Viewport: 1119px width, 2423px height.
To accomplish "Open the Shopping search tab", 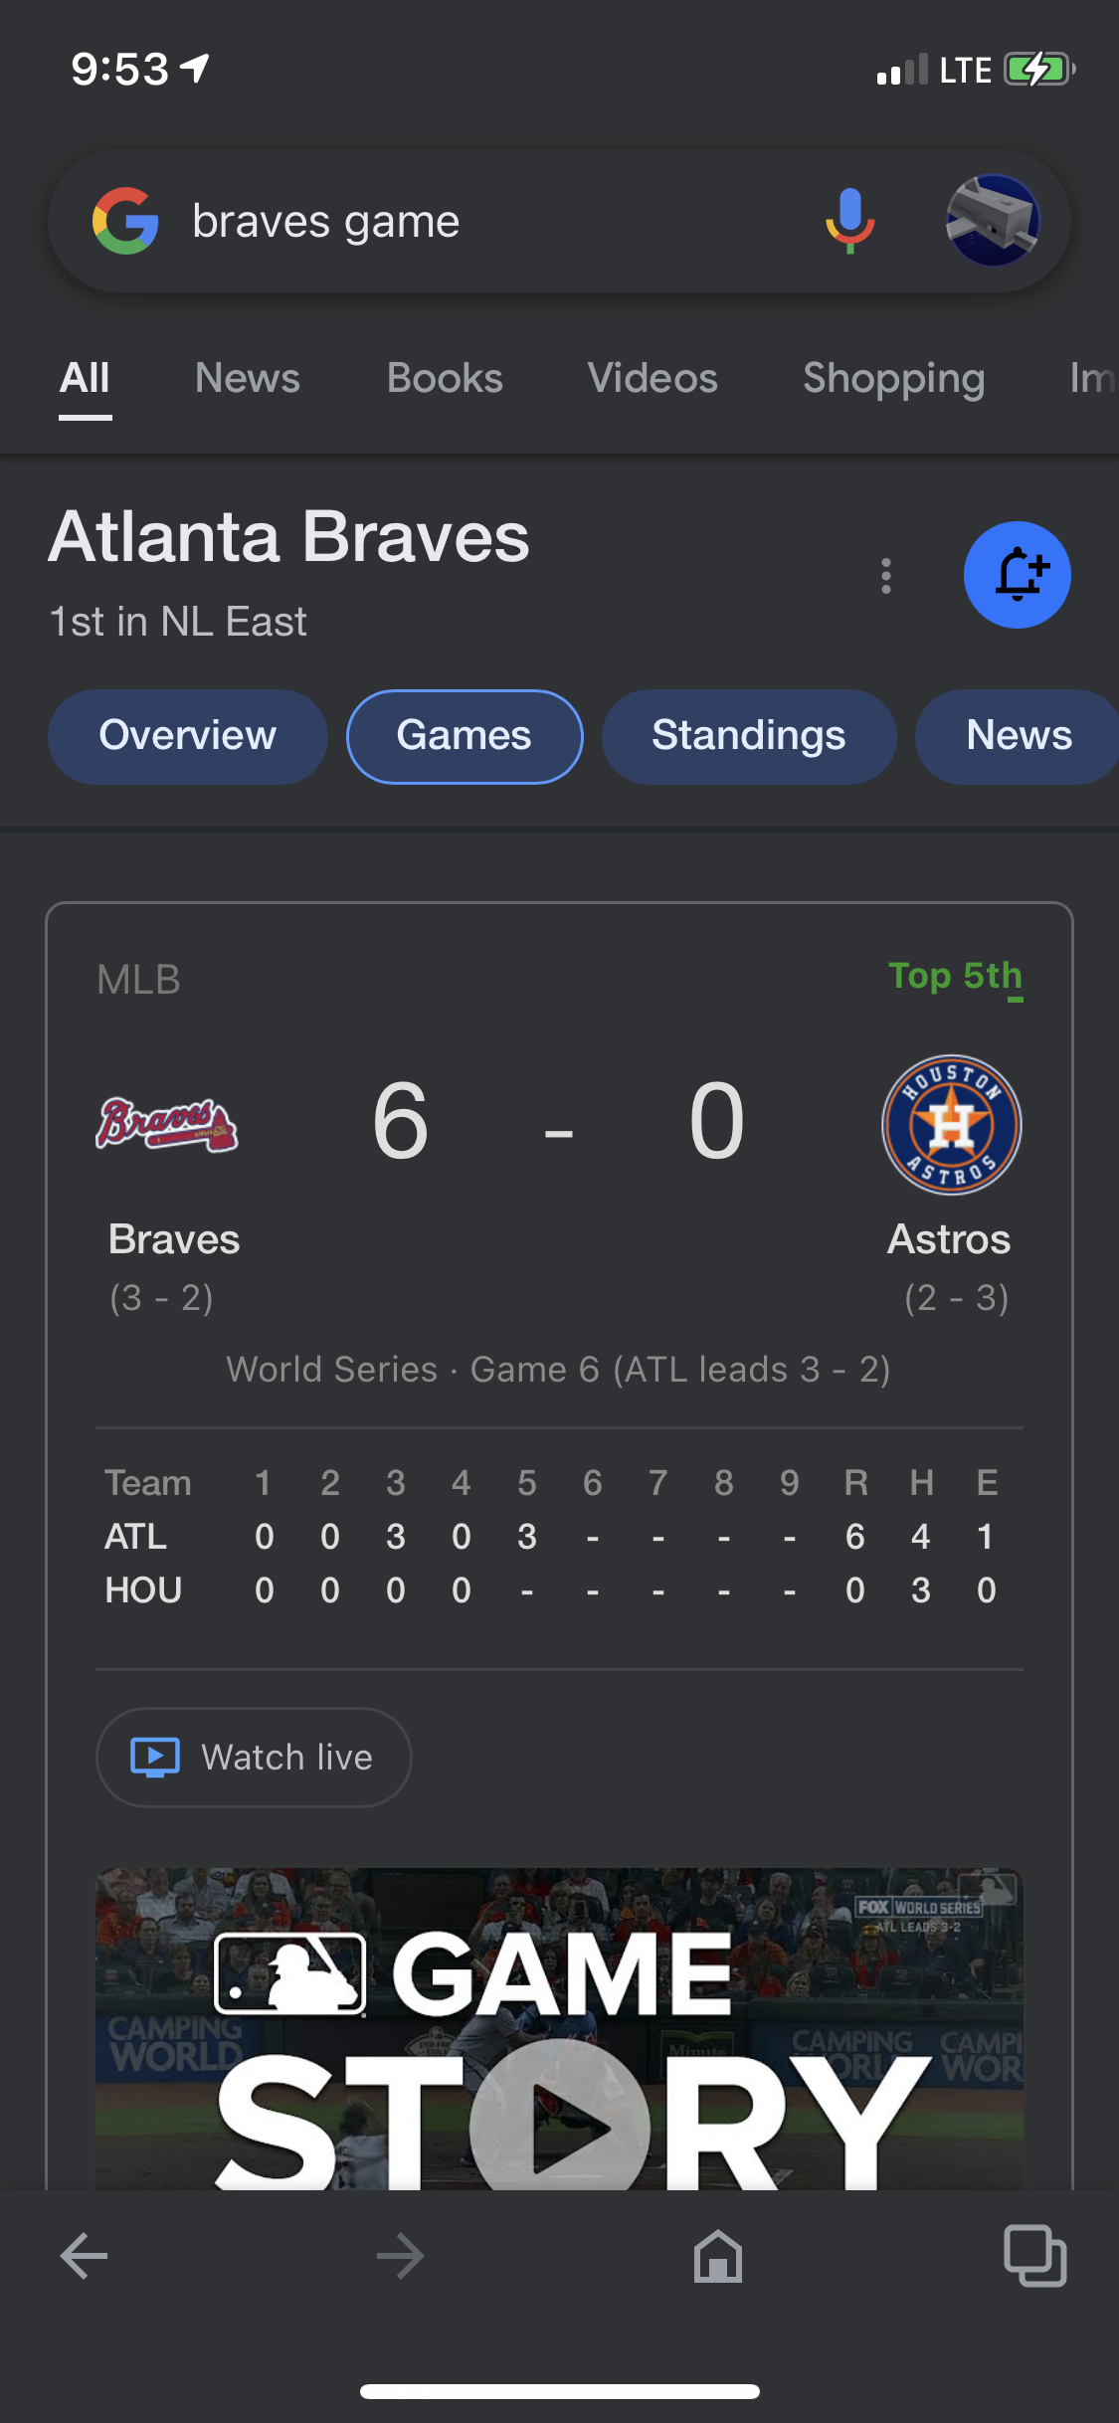I will 893,380.
